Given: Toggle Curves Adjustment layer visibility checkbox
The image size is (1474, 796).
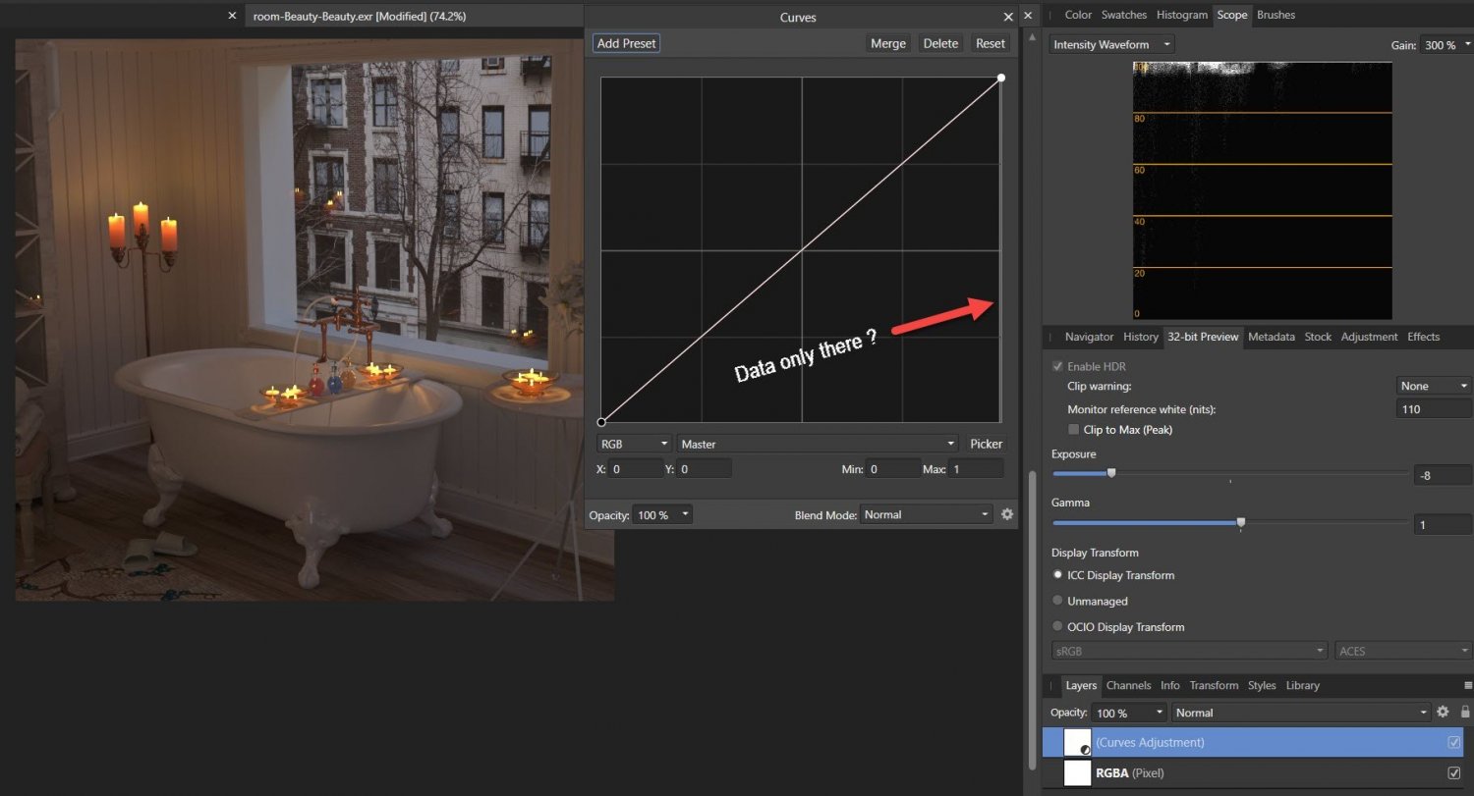Looking at the screenshot, I should [x=1453, y=743].
